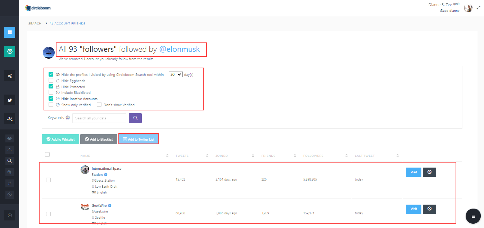Screen dimensions: 484x228
Task: Click the 159,171 followers value
Action: [x=309, y=213]
